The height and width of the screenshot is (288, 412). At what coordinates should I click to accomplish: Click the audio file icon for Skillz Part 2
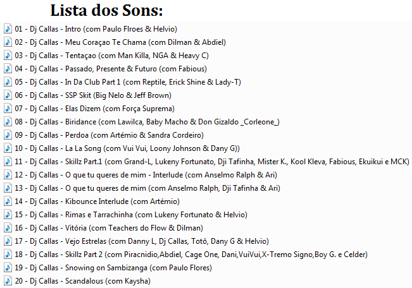coord(7,255)
